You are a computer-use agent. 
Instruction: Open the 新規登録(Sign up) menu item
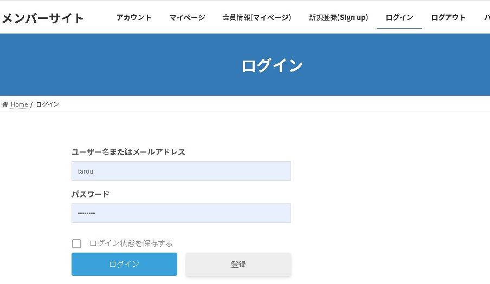(x=338, y=17)
